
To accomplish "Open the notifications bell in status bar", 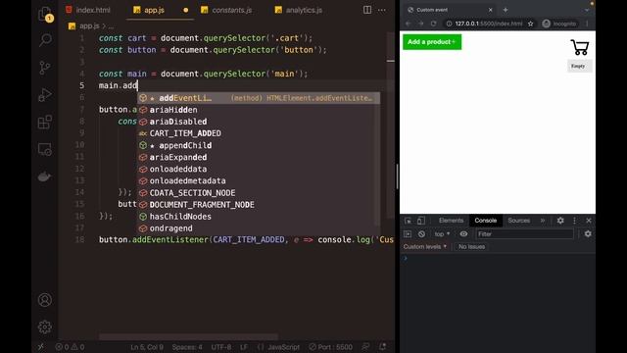I will [383, 346].
